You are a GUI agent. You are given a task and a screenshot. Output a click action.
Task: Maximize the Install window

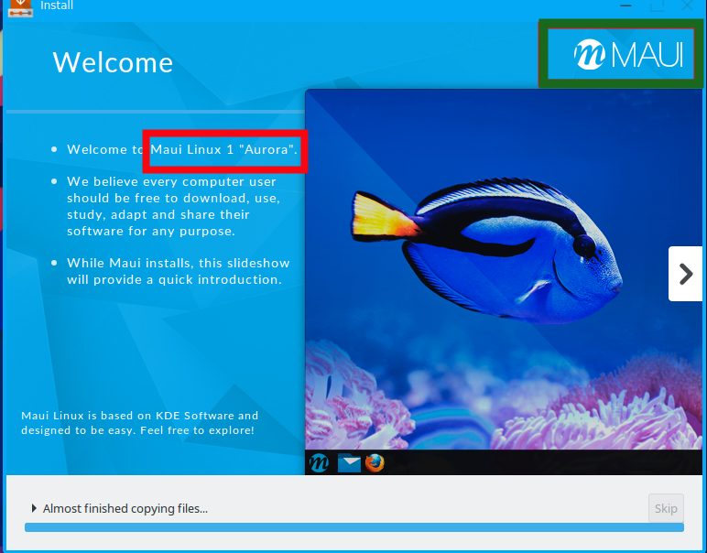coord(657,5)
